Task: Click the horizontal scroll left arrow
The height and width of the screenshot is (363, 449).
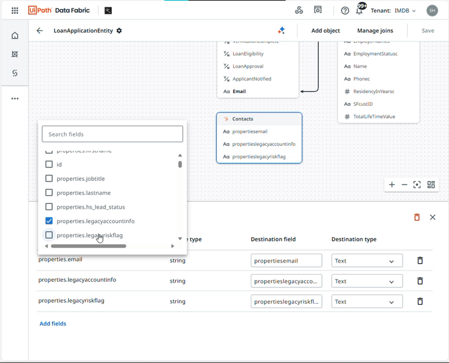Action: pyautogui.click(x=47, y=246)
